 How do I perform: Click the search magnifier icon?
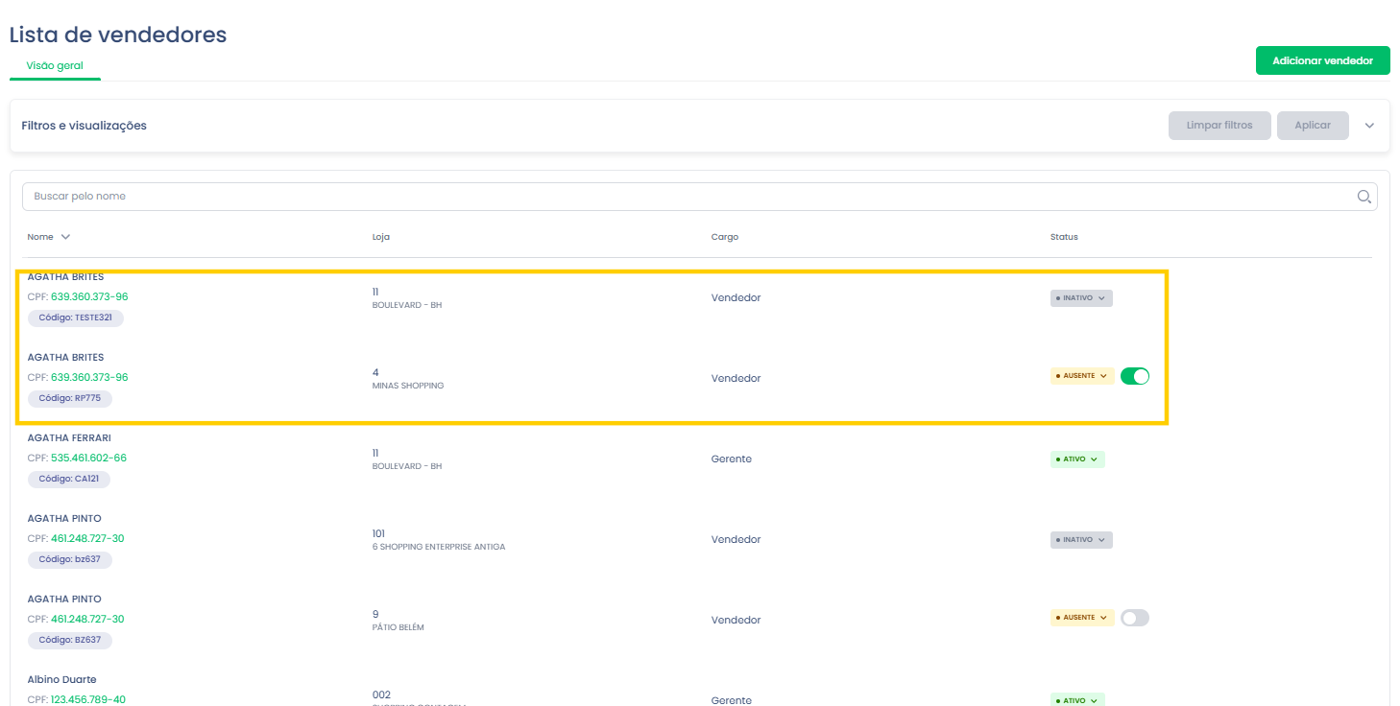click(x=1364, y=197)
